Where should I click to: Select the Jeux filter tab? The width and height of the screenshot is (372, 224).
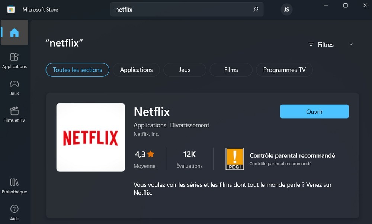point(185,70)
